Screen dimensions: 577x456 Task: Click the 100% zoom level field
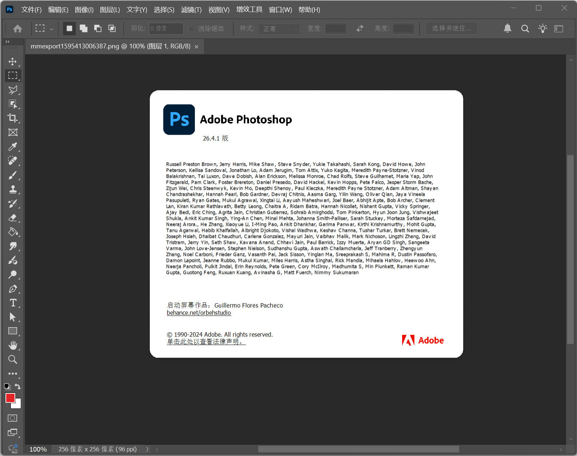38,449
